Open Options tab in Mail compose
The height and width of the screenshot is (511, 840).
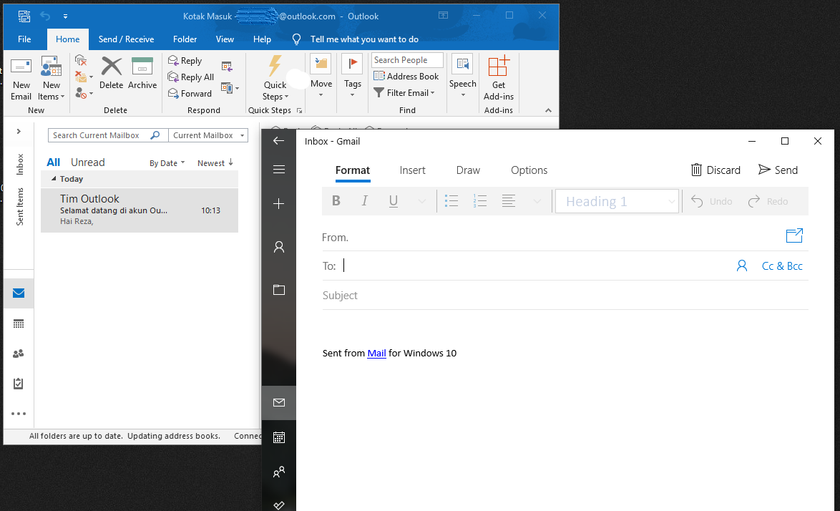(x=529, y=170)
